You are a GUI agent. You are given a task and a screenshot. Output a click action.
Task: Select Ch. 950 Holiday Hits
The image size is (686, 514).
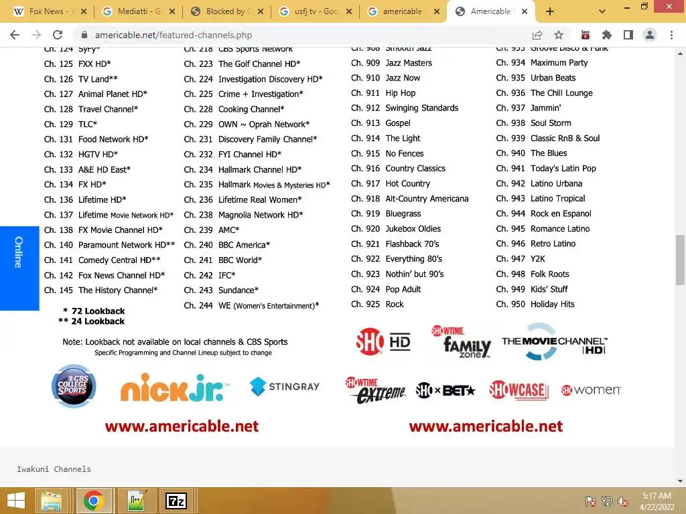535,305
